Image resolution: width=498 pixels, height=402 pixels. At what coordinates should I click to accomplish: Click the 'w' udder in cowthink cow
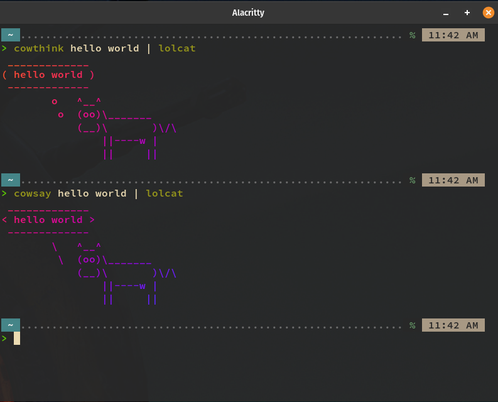coord(143,141)
